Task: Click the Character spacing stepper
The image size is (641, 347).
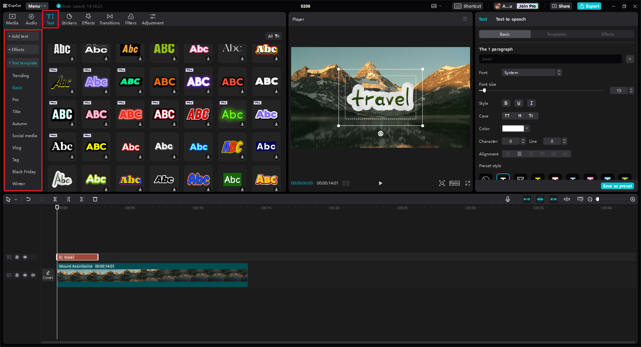Action: 523,141
